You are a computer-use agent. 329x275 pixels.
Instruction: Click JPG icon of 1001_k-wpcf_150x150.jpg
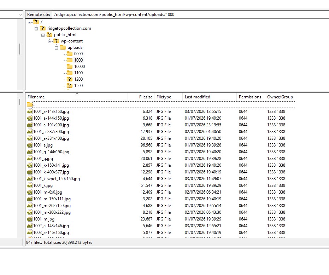(30, 179)
